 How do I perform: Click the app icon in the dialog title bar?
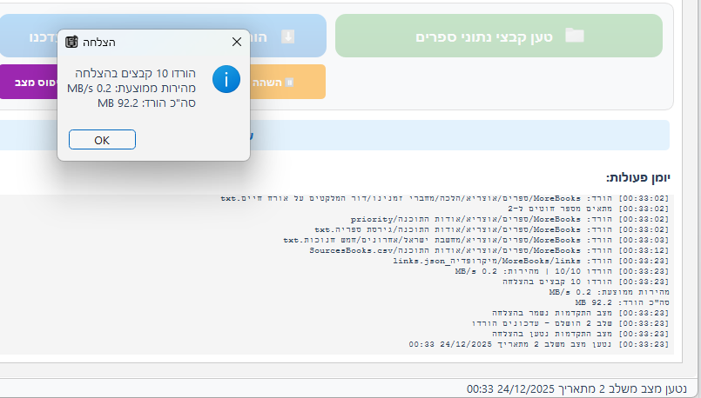pyautogui.click(x=72, y=42)
